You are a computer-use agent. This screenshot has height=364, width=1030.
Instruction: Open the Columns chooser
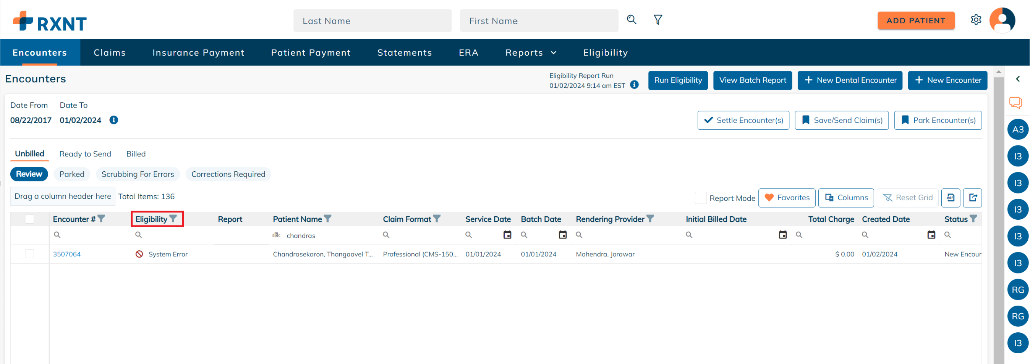(846, 198)
